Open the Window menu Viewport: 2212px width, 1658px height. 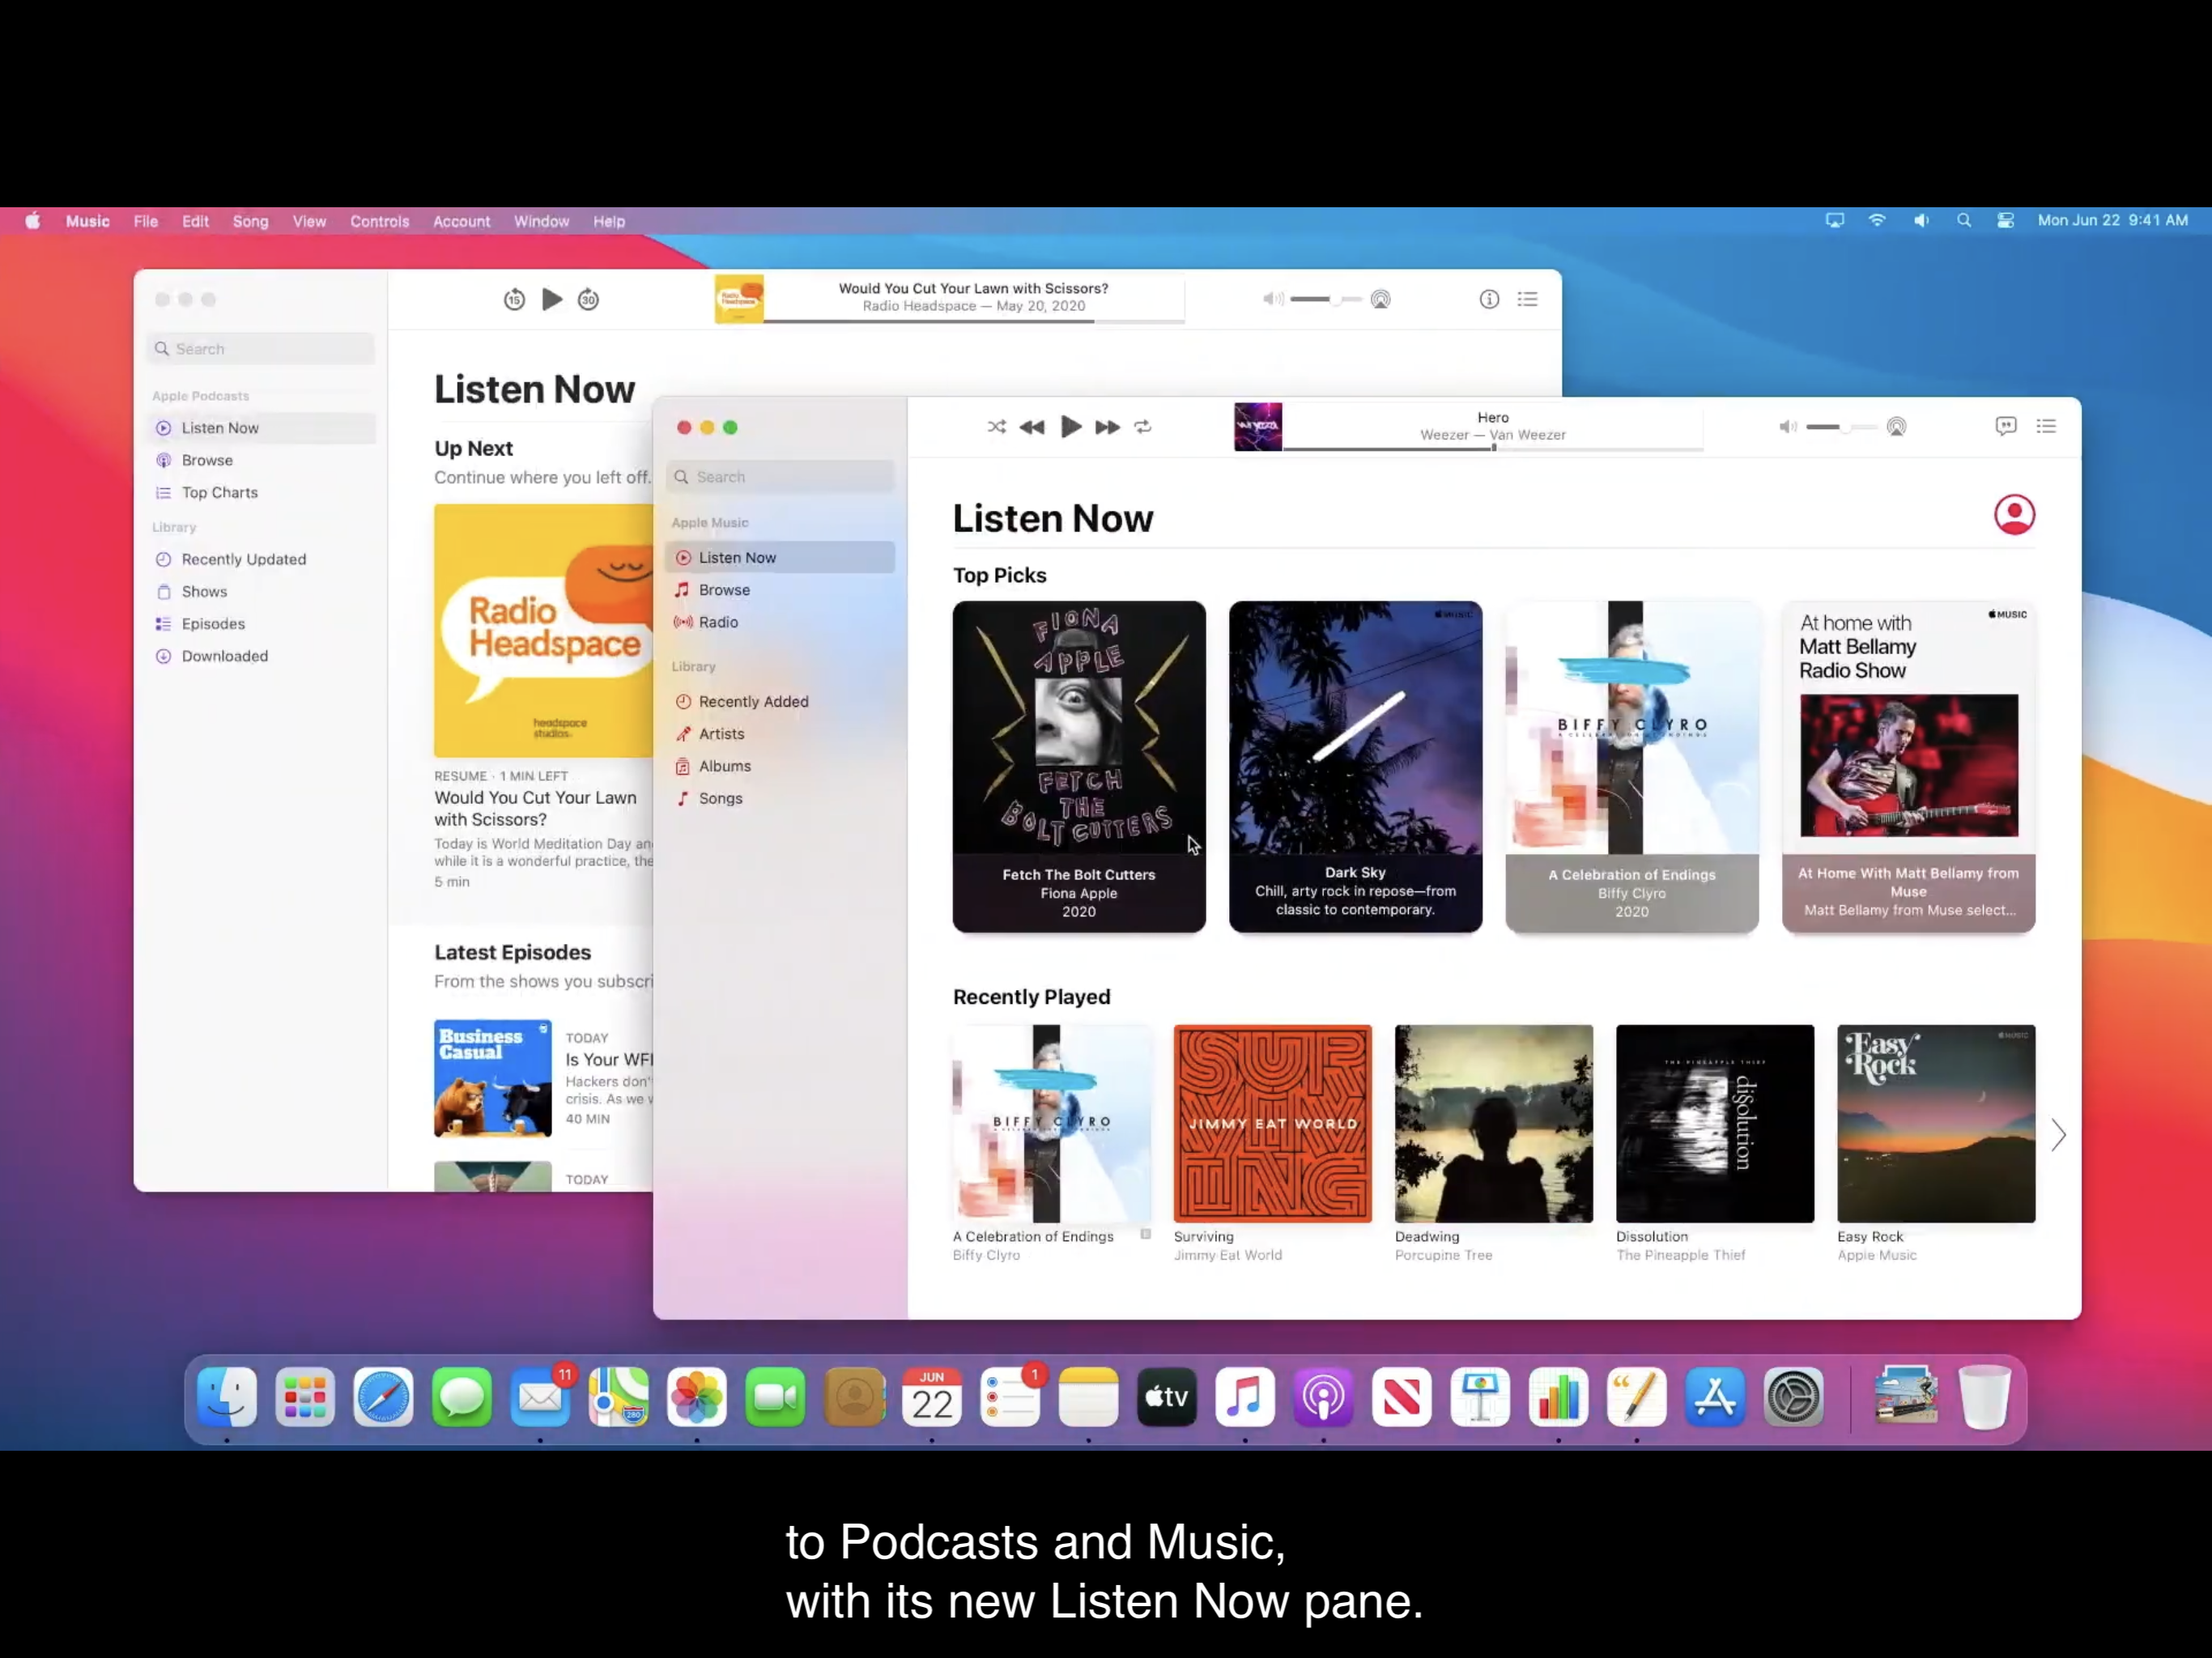(x=541, y=221)
